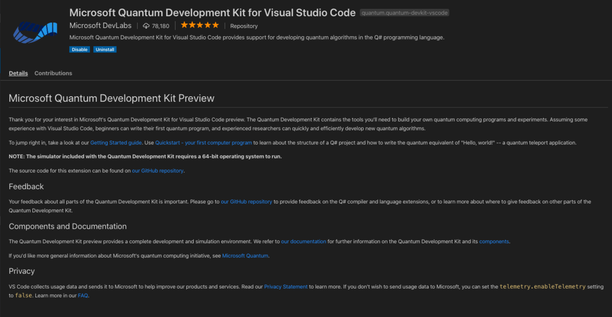
Task: Click the Microsoft Quantum Development Kit Preview heading
Action: pos(112,98)
